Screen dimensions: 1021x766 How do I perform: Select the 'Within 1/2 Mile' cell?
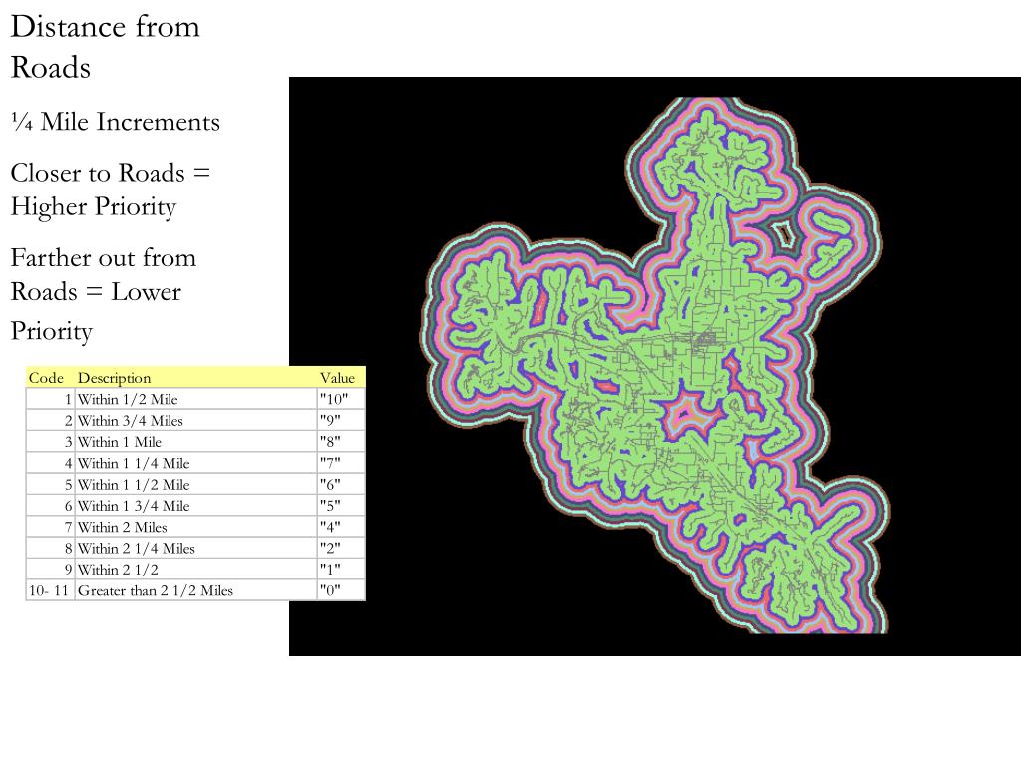point(196,399)
